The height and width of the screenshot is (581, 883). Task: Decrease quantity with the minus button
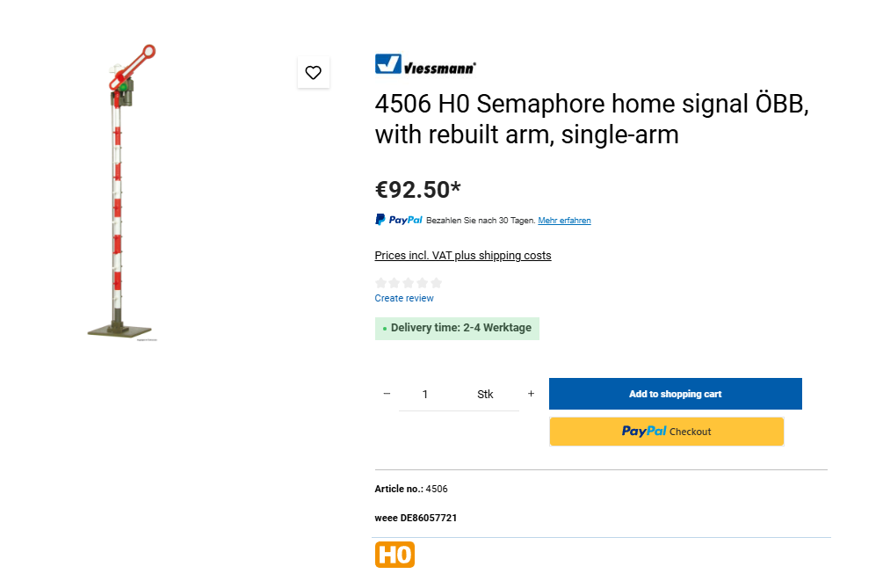pos(387,394)
